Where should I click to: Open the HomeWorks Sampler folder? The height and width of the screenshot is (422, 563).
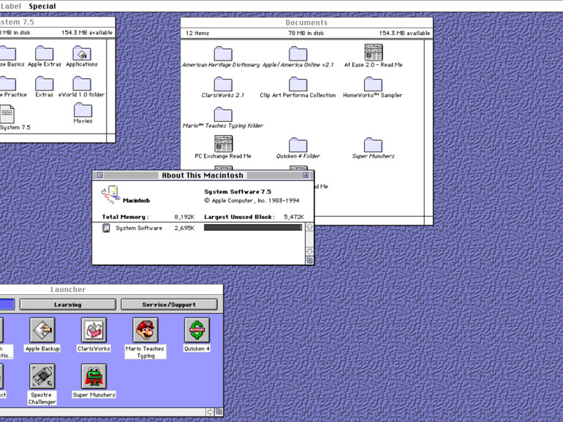point(373,84)
